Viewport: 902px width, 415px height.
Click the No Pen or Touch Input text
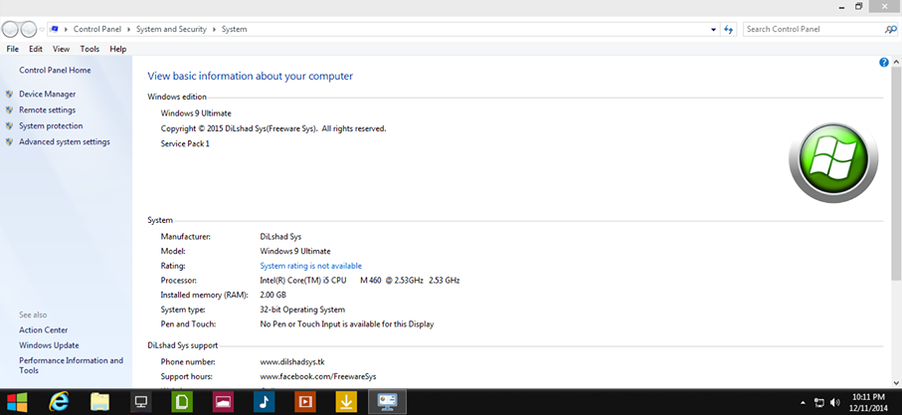pyautogui.click(x=347, y=324)
